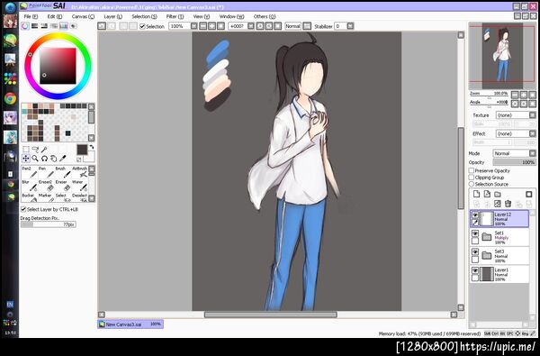
Task: Open the Effect dropdown
Action: tap(516, 133)
